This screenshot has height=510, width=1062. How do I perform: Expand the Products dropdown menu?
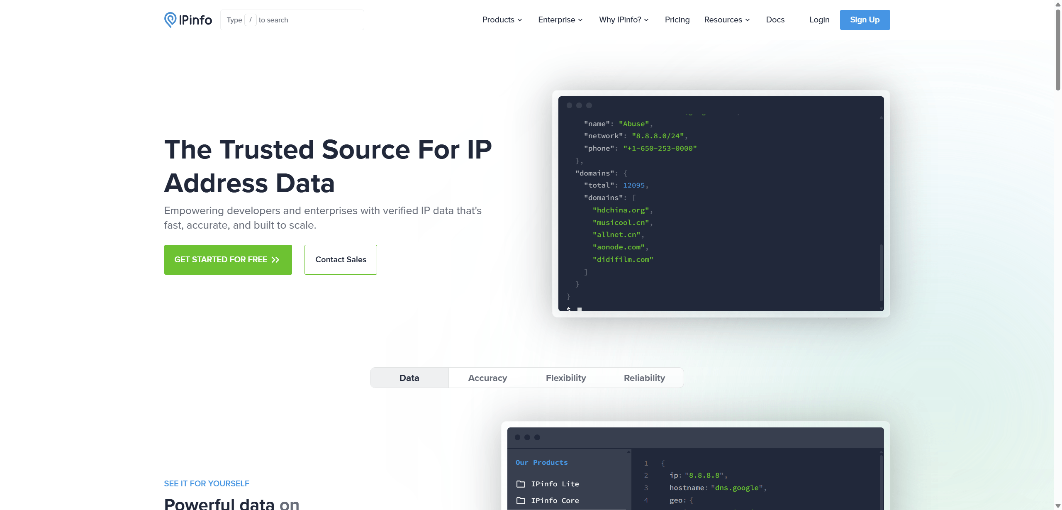[x=502, y=20]
